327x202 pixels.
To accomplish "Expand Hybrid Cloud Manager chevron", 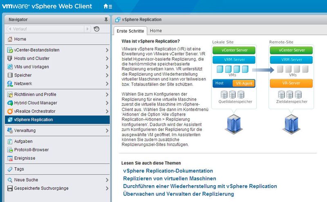I will (x=107, y=103).
